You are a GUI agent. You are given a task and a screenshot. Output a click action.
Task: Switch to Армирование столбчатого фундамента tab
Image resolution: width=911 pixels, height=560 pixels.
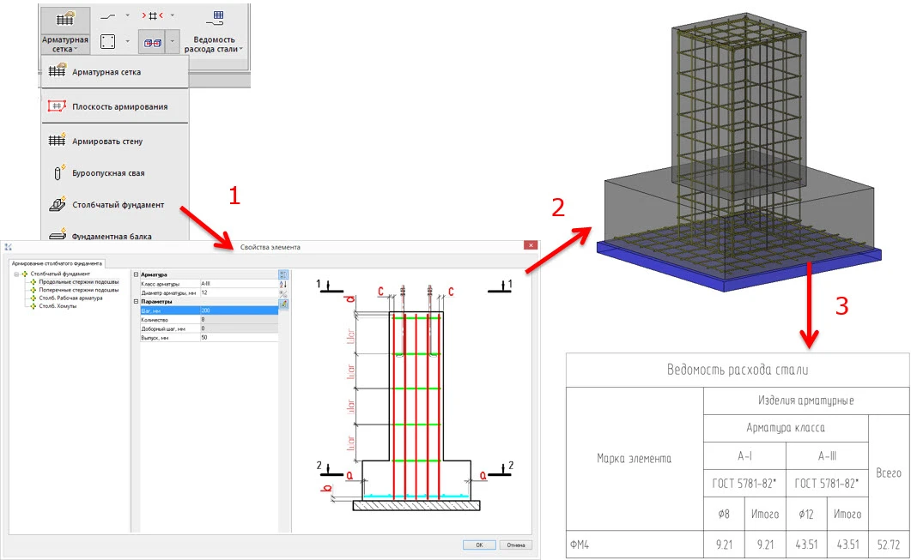pos(57,263)
